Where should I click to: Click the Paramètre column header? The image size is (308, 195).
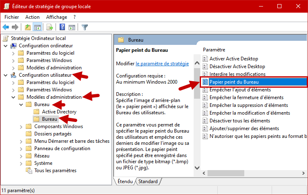(x=214, y=50)
